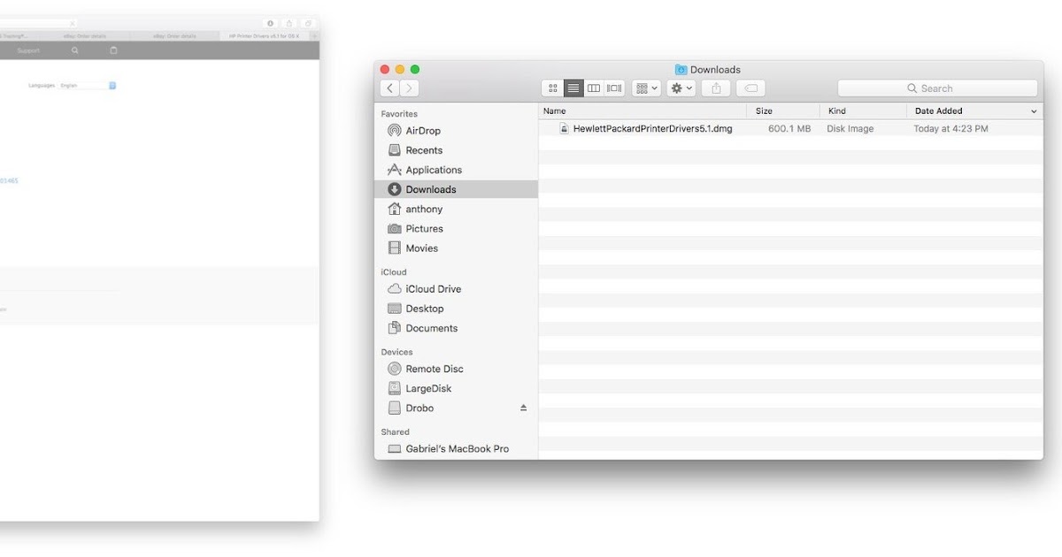Toggle sort direction chevron on Date Added
Screen dimensions: 1062x557
(x=1034, y=111)
